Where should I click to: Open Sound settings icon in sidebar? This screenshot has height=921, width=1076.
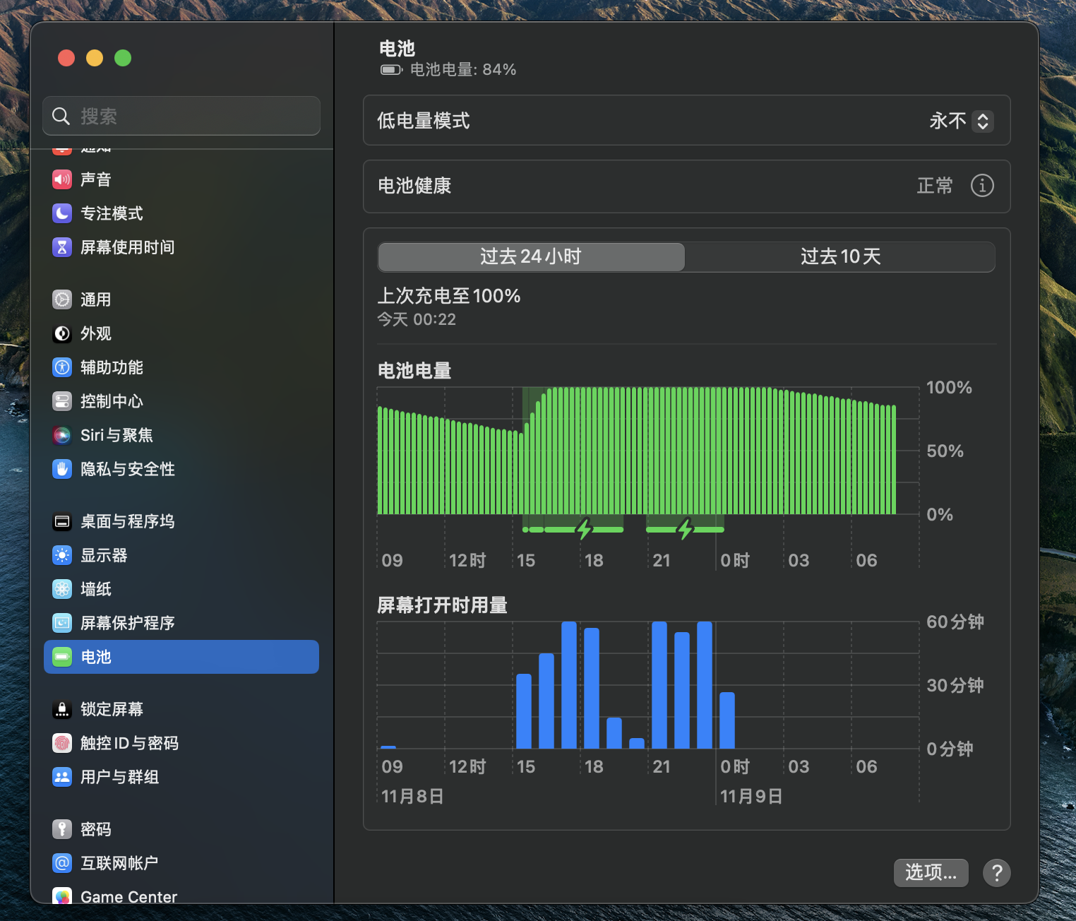[x=62, y=179]
